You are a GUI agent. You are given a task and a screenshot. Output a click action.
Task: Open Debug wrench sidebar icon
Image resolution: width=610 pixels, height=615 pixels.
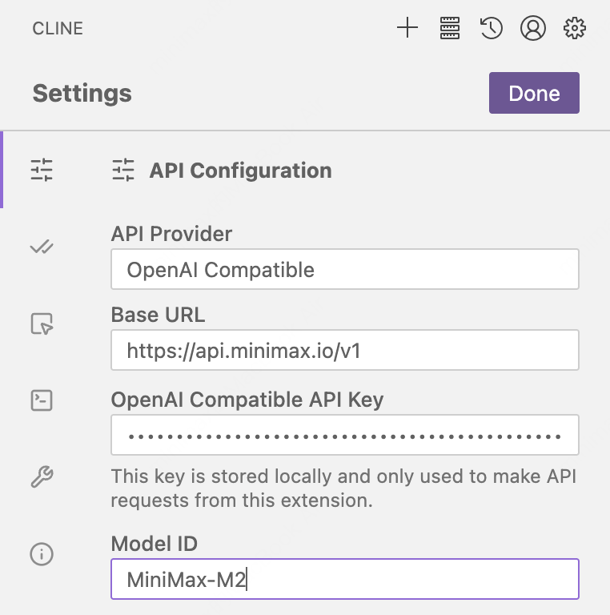click(42, 477)
